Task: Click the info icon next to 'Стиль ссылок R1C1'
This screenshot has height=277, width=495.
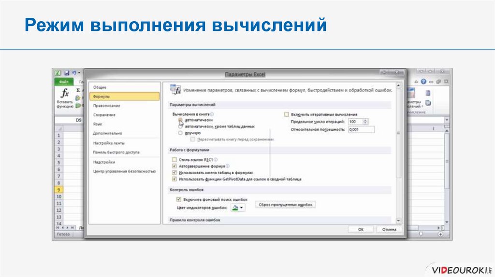Action: point(216,160)
